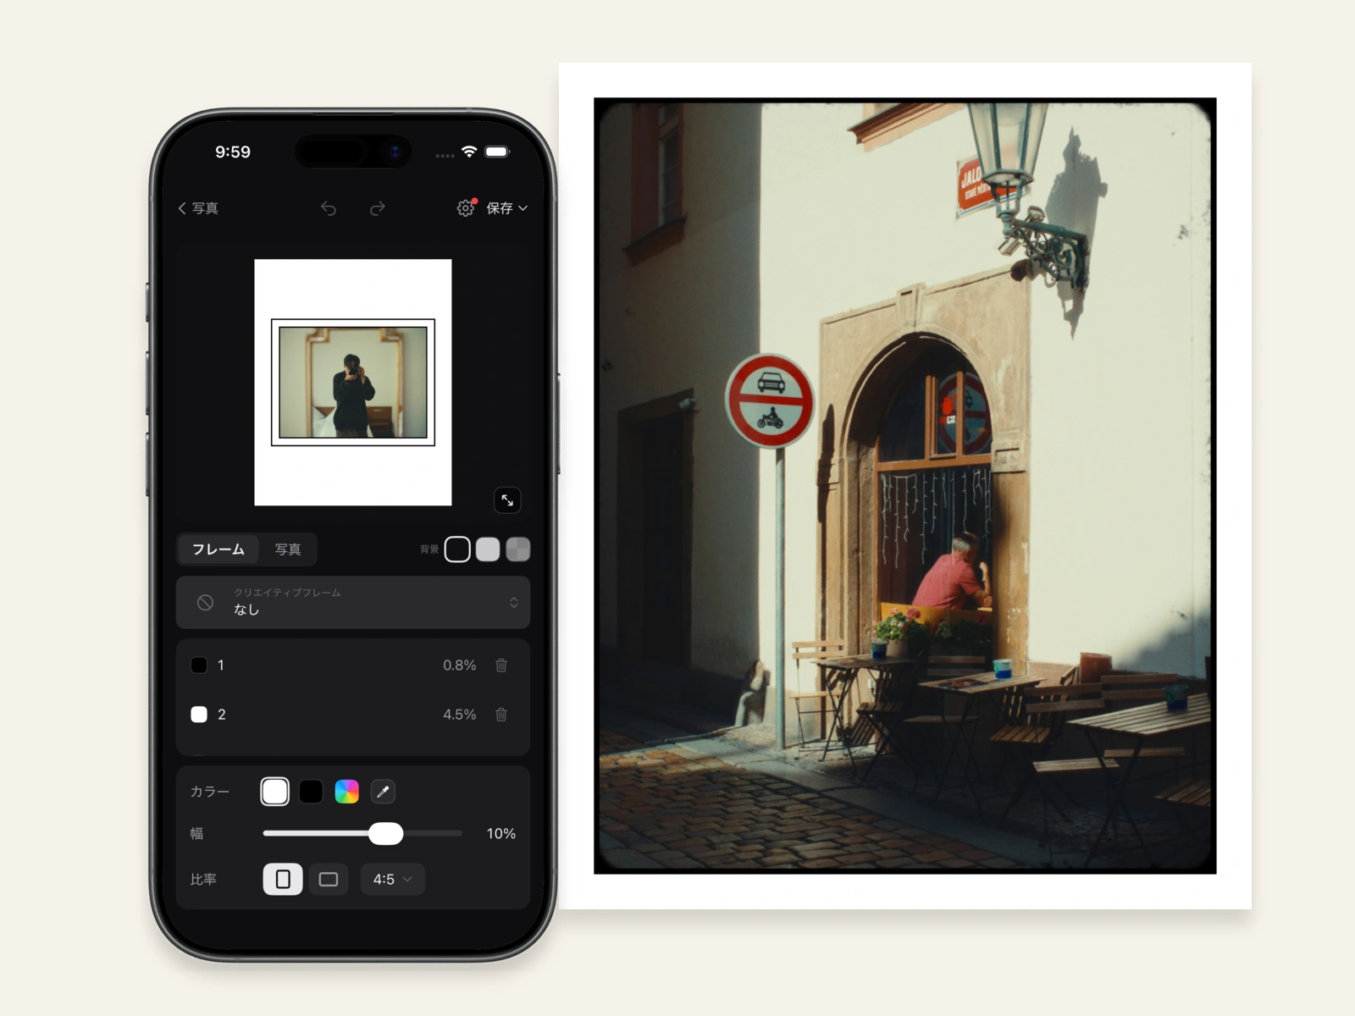Tap the none icon beside なし

[x=205, y=603]
